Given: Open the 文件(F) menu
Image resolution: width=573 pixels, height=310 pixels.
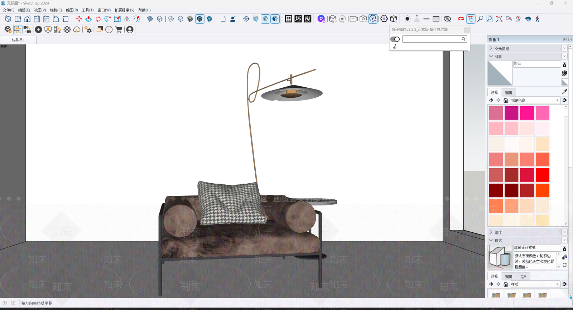Looking at the screenshot, I should [9, 10].
